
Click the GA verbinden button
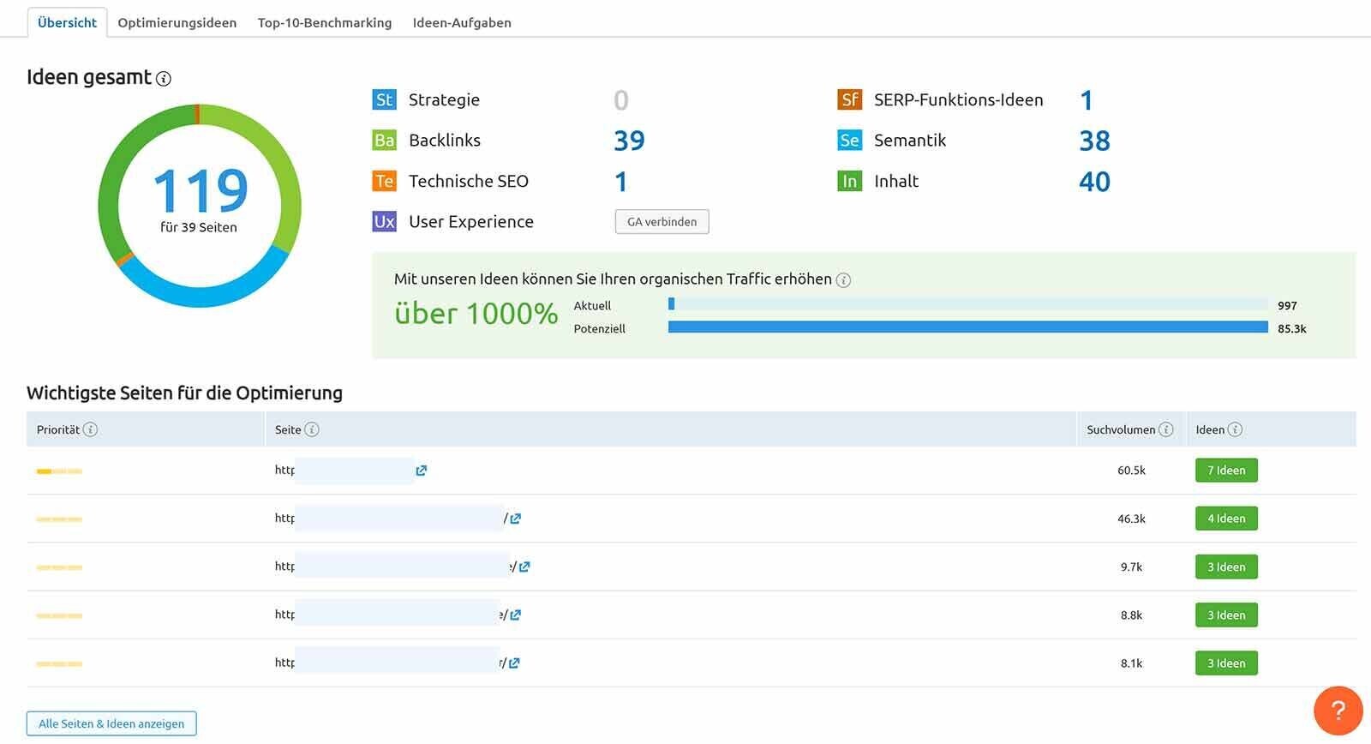pos(662,221)
